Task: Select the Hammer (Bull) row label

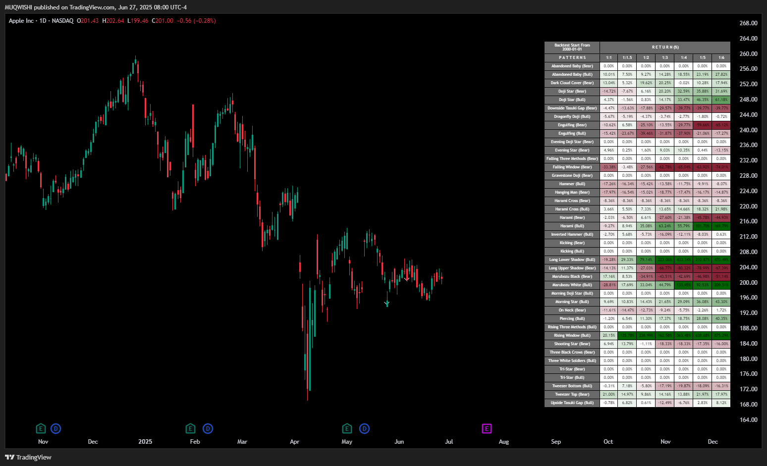Action: tap(572, 184)
